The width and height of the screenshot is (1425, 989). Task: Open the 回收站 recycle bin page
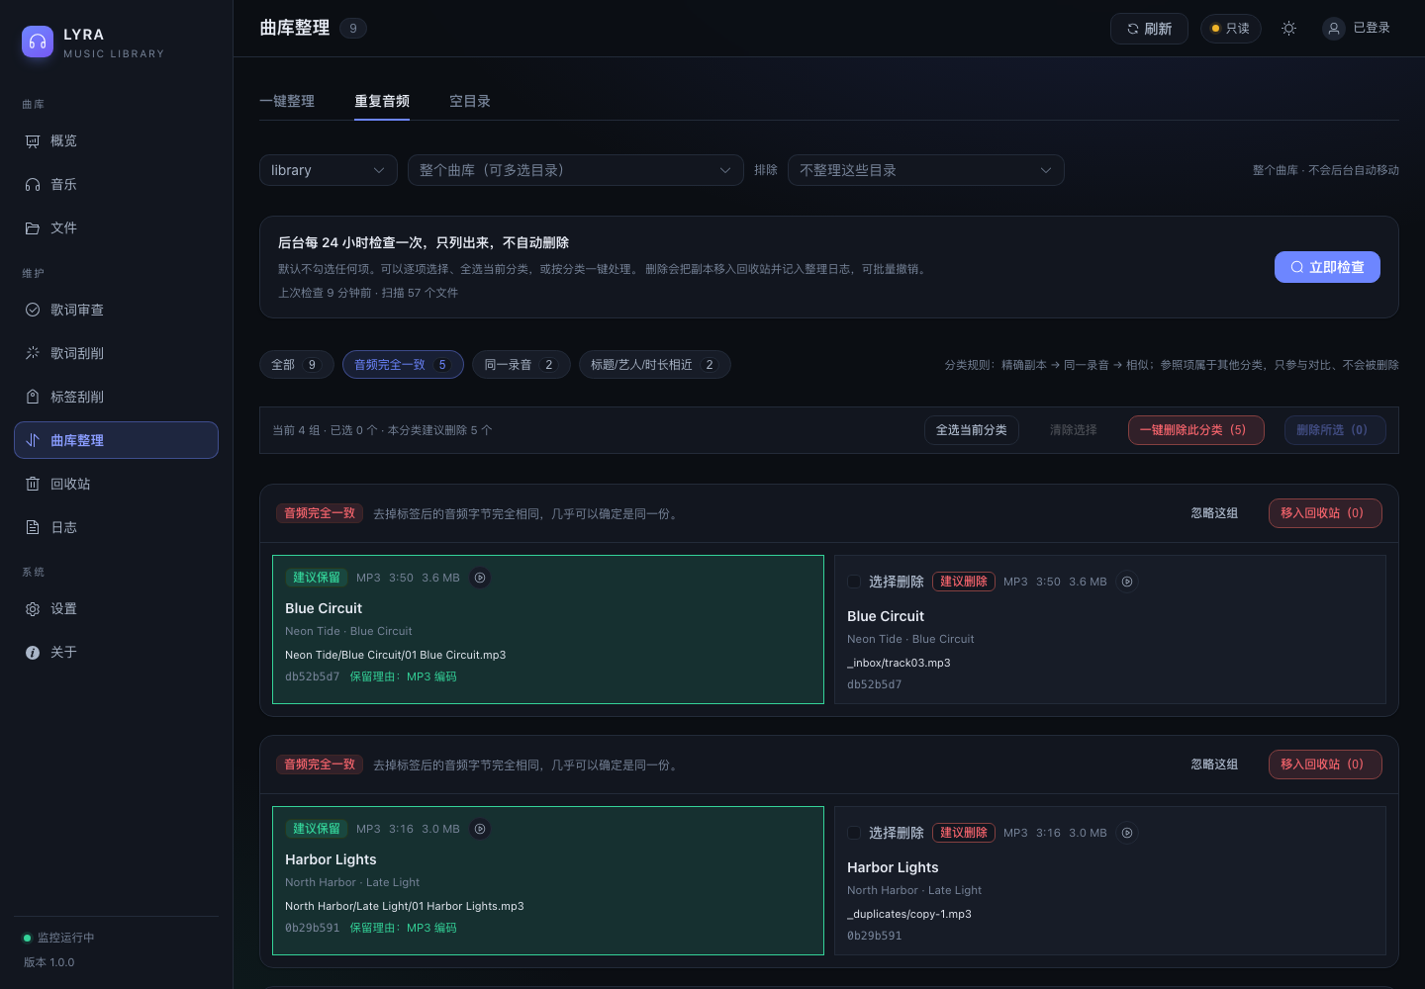116,484
